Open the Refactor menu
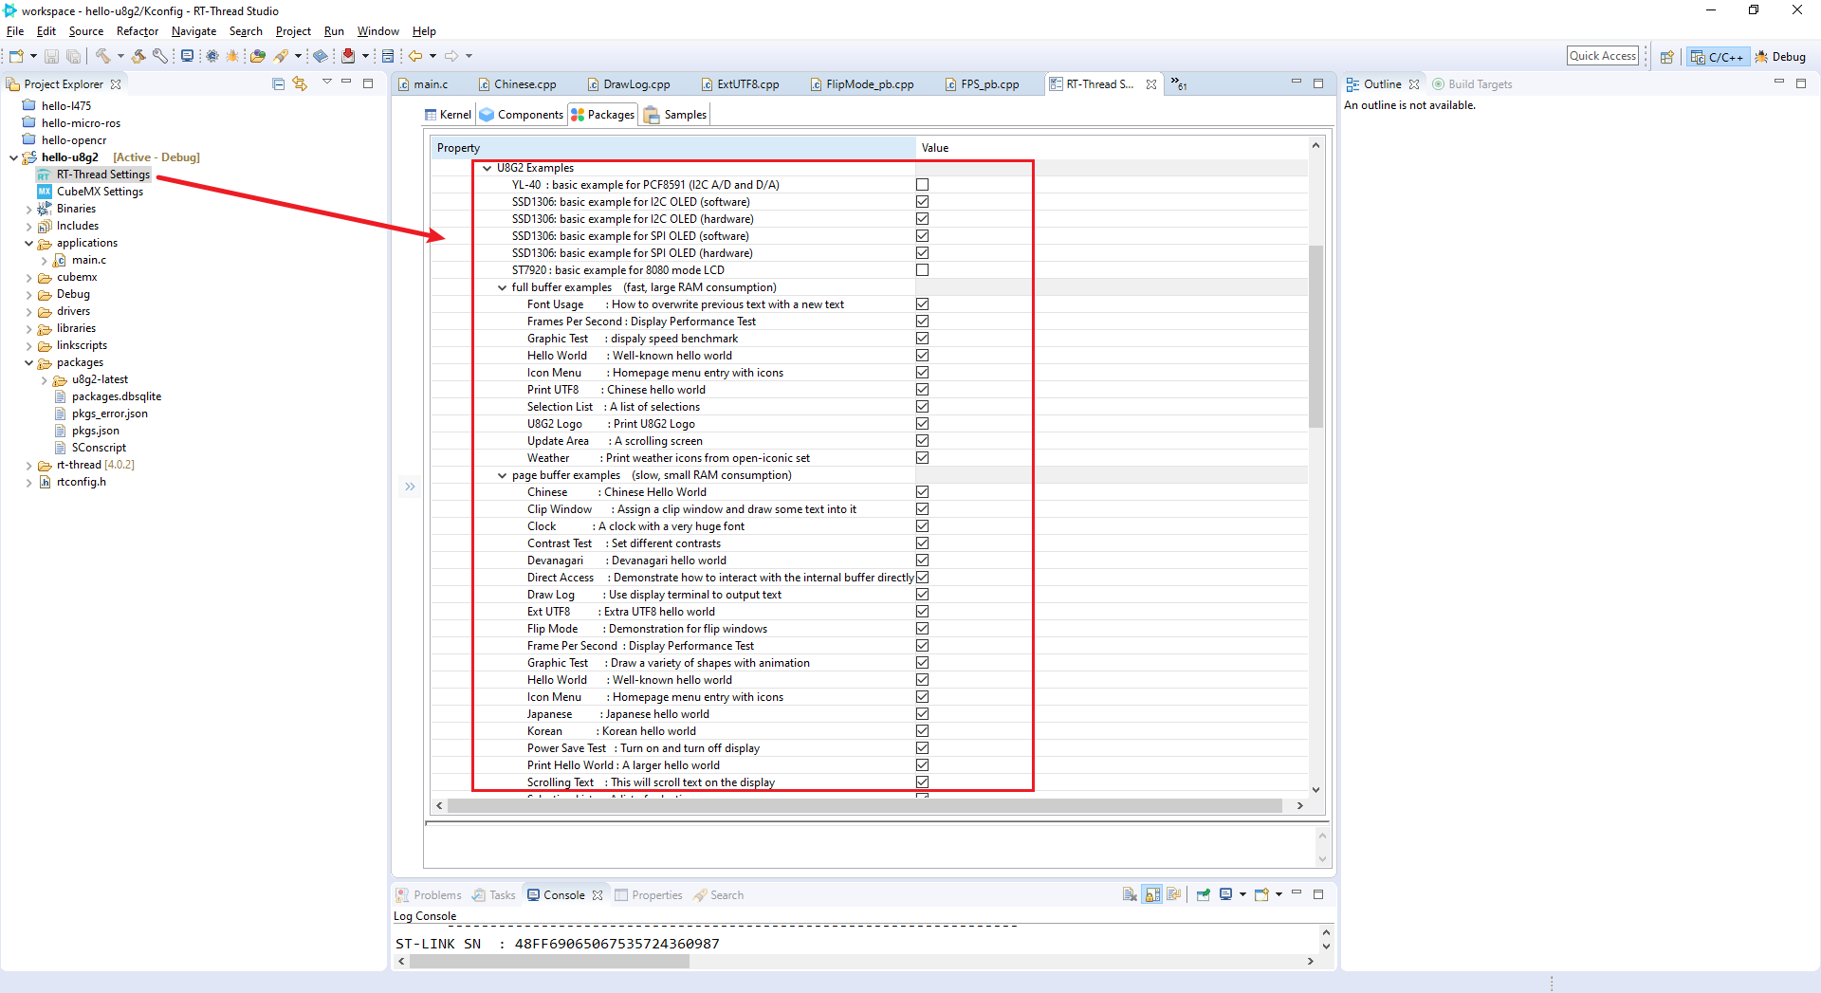 138,31
